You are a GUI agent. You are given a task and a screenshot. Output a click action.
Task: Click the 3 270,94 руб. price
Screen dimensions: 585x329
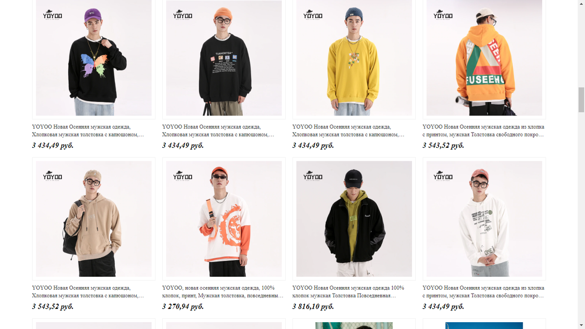pos(183,307)
